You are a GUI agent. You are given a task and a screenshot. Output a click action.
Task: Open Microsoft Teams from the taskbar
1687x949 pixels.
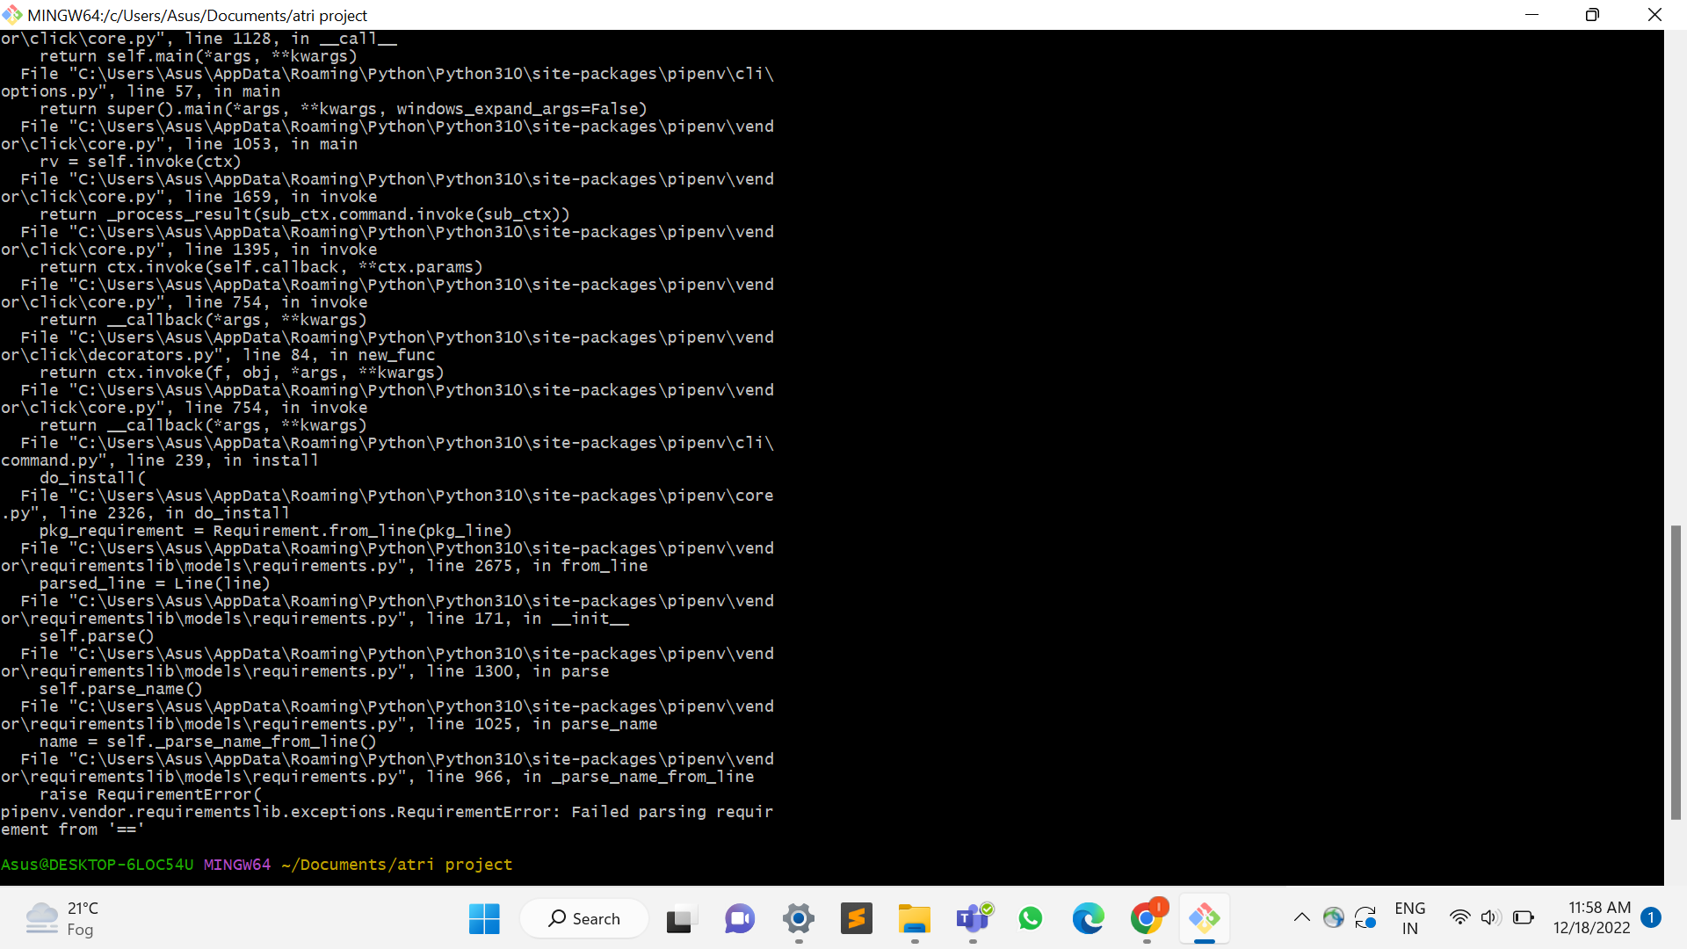[x=973, y=918]
